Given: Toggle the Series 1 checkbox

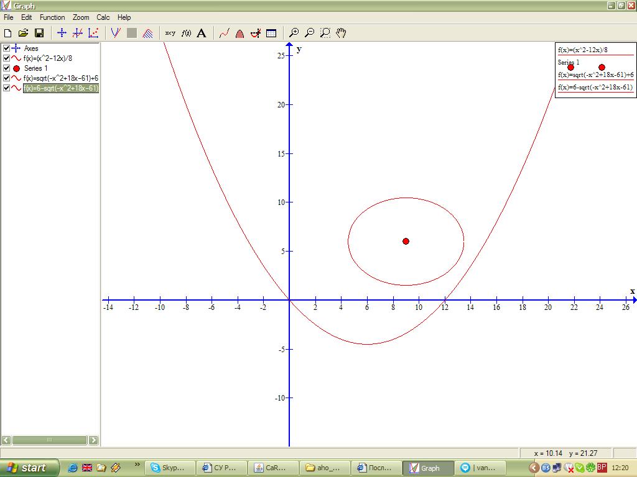Looking at the screenshot, I should coord(6,68).
